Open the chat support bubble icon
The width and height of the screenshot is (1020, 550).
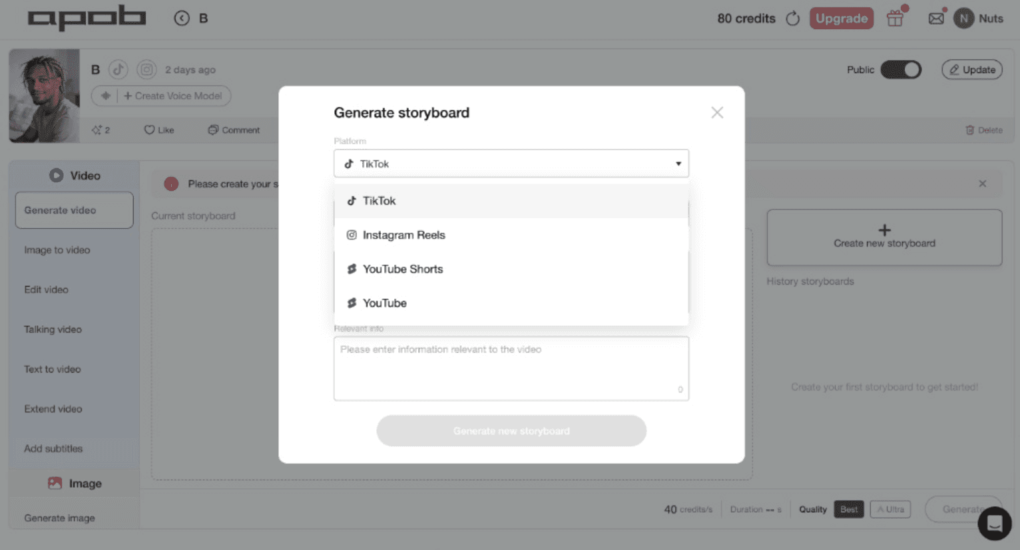click(995, 523)
